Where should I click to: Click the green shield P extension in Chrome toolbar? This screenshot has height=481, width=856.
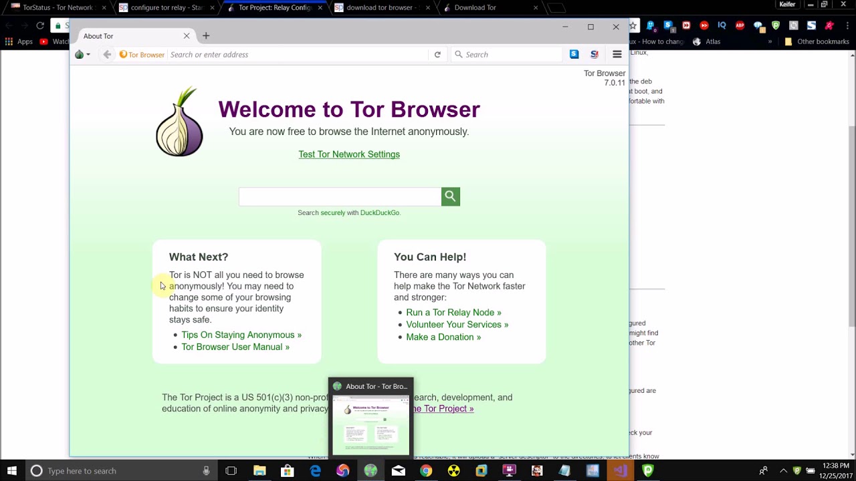tap(776, 25)
